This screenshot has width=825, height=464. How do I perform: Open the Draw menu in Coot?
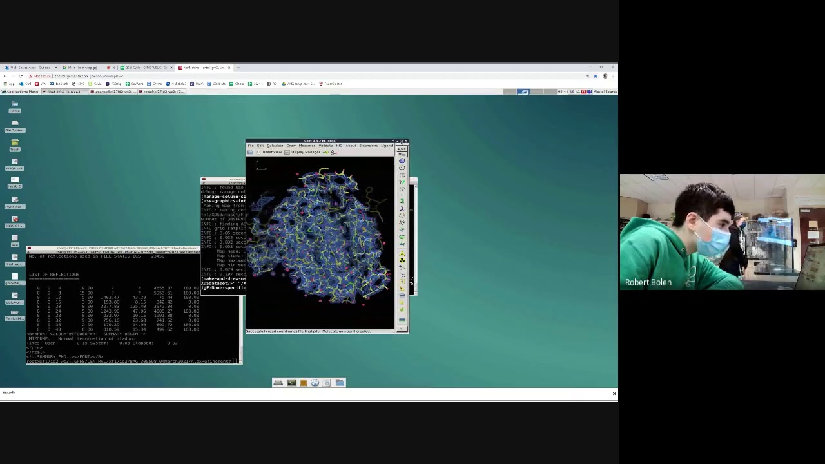click(x=291, y=146)
